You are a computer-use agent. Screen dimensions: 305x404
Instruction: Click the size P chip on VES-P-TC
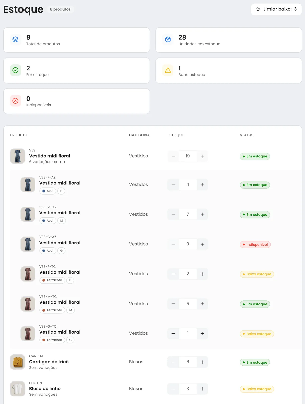70,280
